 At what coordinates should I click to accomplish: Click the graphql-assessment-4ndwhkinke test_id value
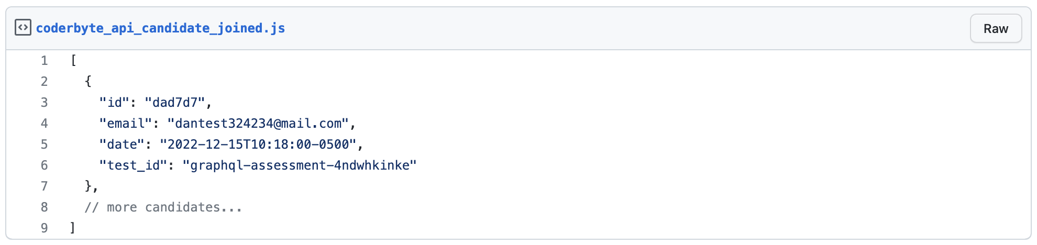[x=299, y=165]
